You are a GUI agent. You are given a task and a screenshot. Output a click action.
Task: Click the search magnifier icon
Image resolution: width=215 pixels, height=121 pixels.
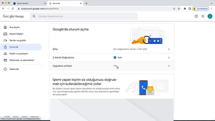pyautogui.click(x=34, y=16)
